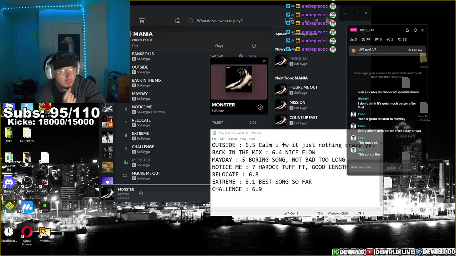Click the likes heart icon showing 35
Screen dimensions: 456x256
[x=400, y=40]
